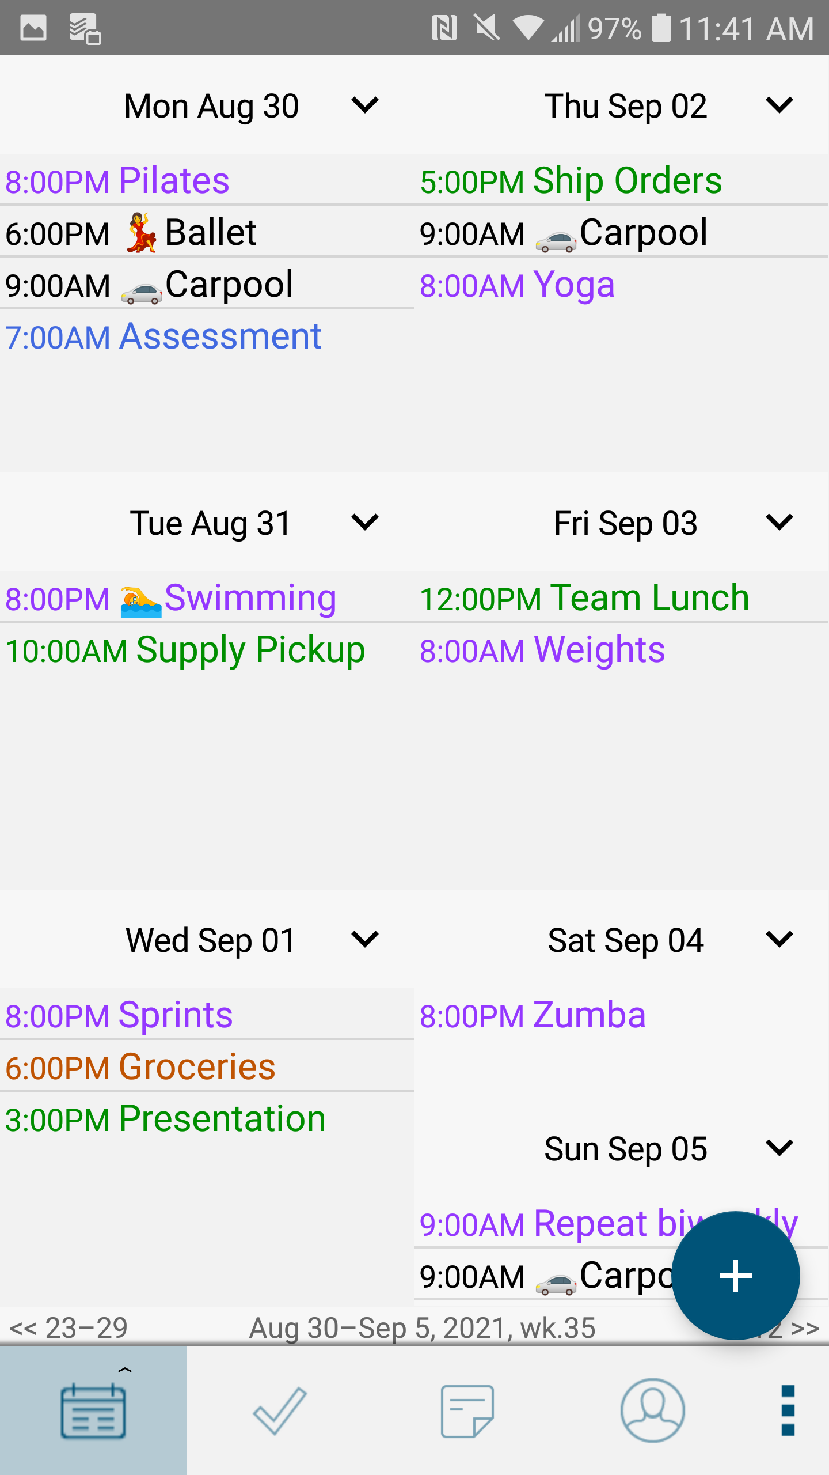Expand the Thu Sep 02 dropdown arrow
This screenshot has height=1475, width=829.
(x=779, y=105)
